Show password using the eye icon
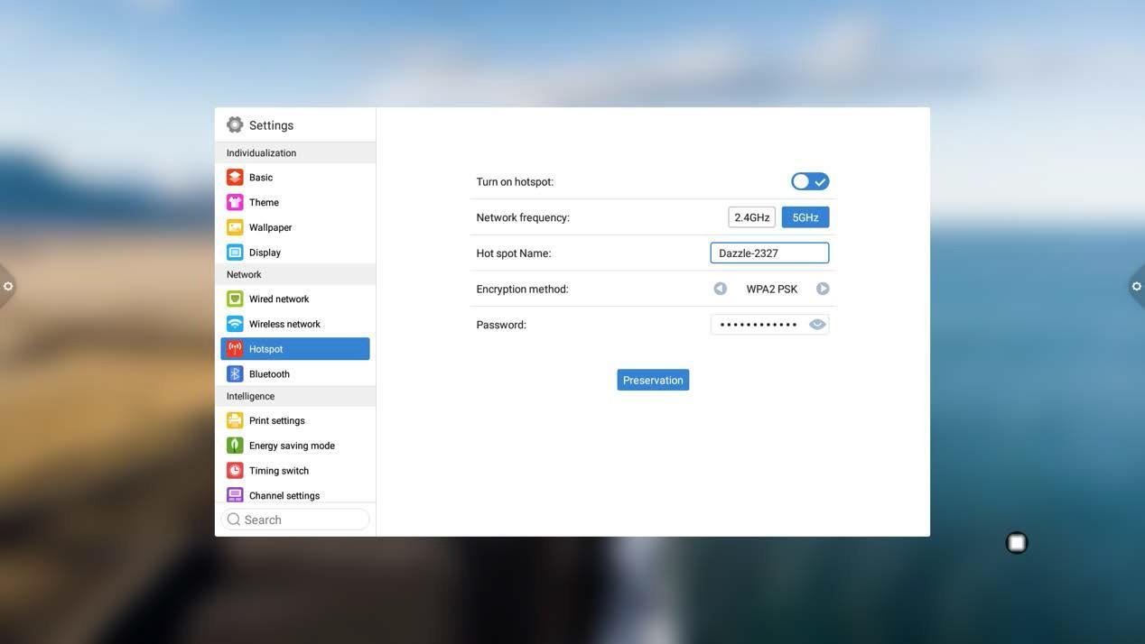Screen dimensions: 1145x644 click(x=817, y=325)
